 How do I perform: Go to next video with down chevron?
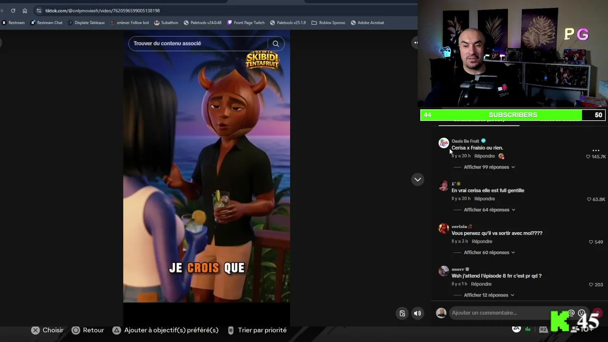point(418,180)
